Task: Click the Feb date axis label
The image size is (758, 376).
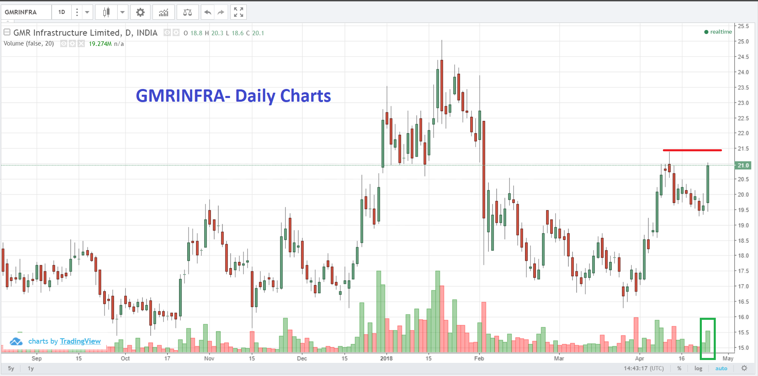Action: 479,358
